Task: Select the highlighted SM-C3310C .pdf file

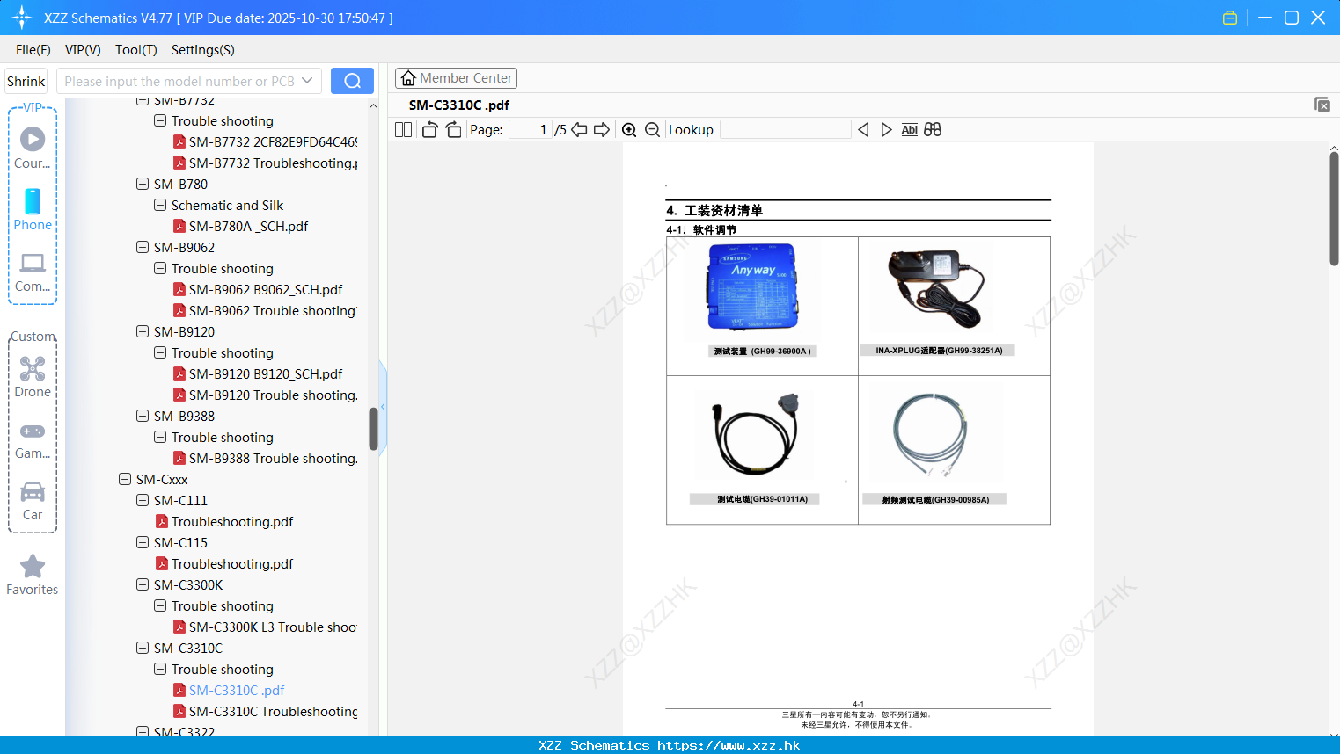Action: pyautogui.click(x=229, y=690)
